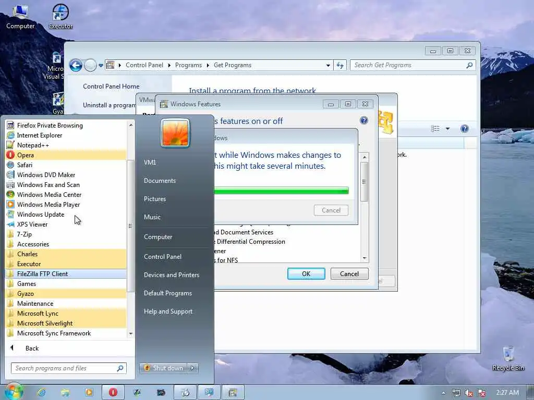Image resolution: width=534 pixels, height=400 pixels.
Task: Expand the FileZilla FTP Client folder
Action: click(x=66, y=273)
